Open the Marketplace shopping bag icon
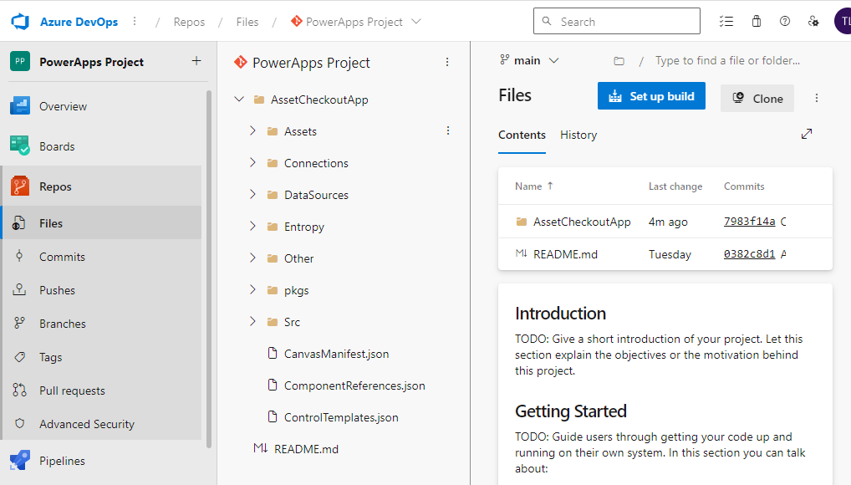The image size is (851, 485). 756,21
